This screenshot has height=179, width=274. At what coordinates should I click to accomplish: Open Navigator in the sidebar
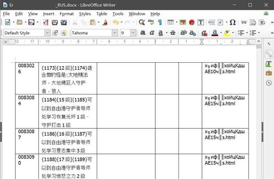269,83
